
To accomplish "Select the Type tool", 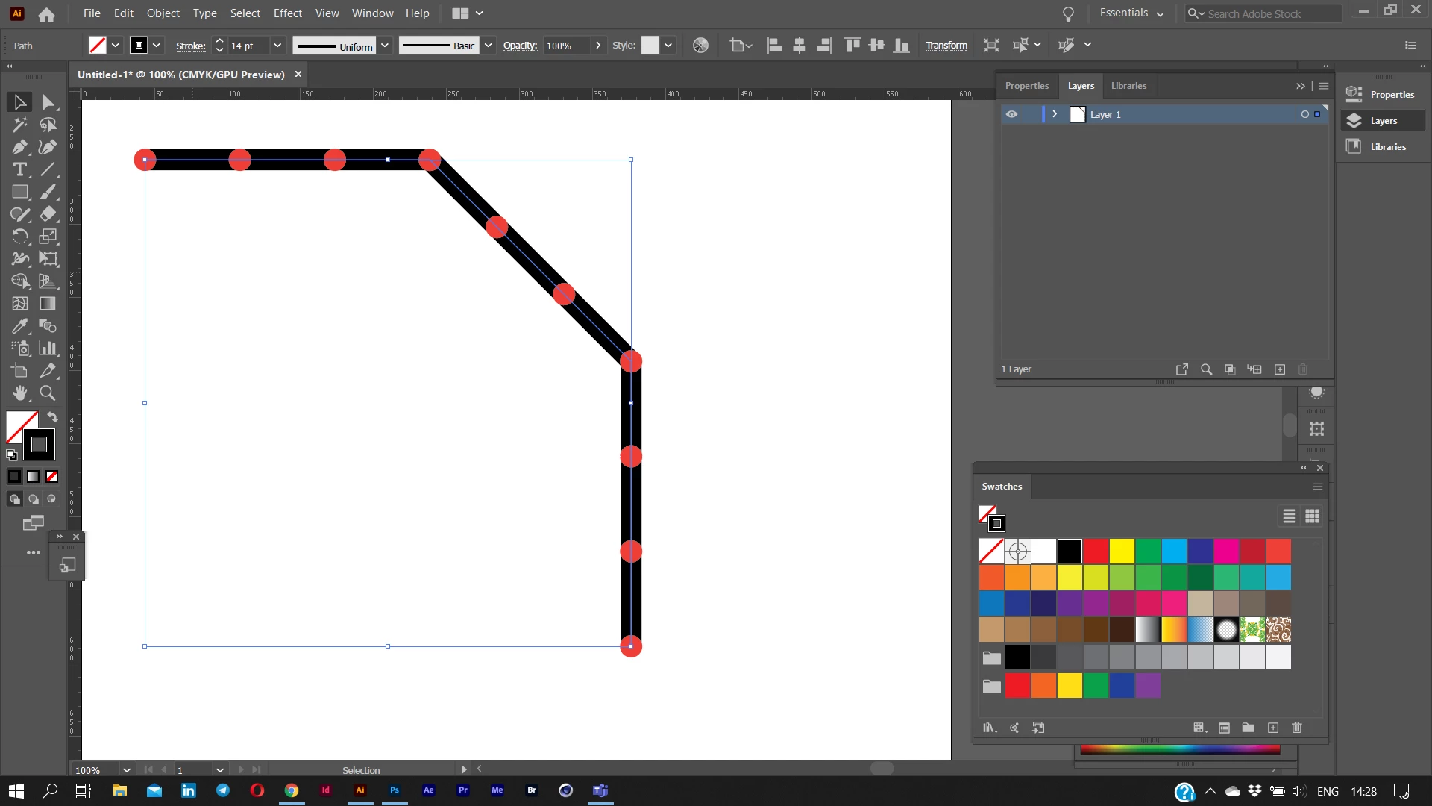I will tap(19, 169).
